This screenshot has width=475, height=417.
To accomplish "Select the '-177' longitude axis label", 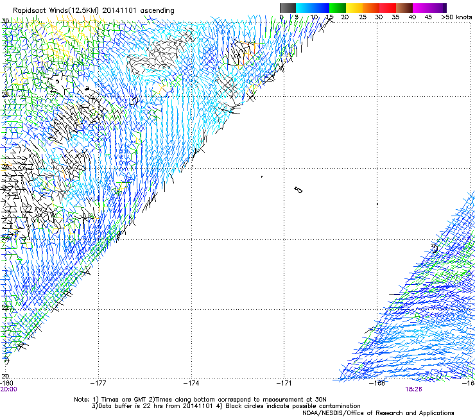I will (x=98, y=383).
